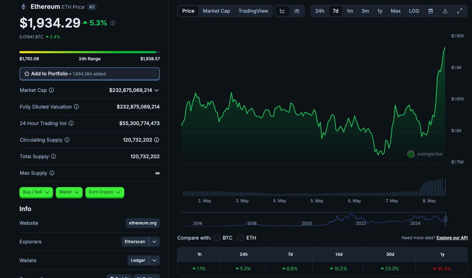Click the 1y -35.4% cell
Screen dimensions: 472x278
pyautogui.click(x=442, y=268)
